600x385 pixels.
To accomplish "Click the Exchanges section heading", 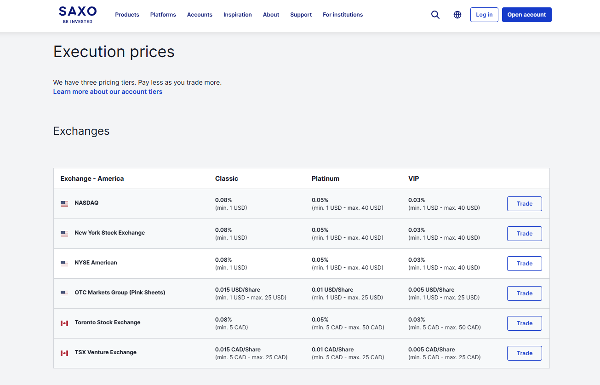I will pos(81,131).
